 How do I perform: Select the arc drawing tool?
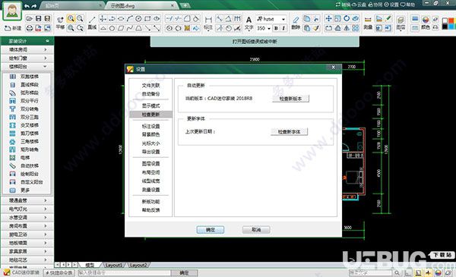click(x=130, y=18)
